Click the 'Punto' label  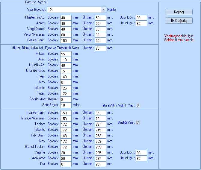pyautogui.click(x=111, y=10)
